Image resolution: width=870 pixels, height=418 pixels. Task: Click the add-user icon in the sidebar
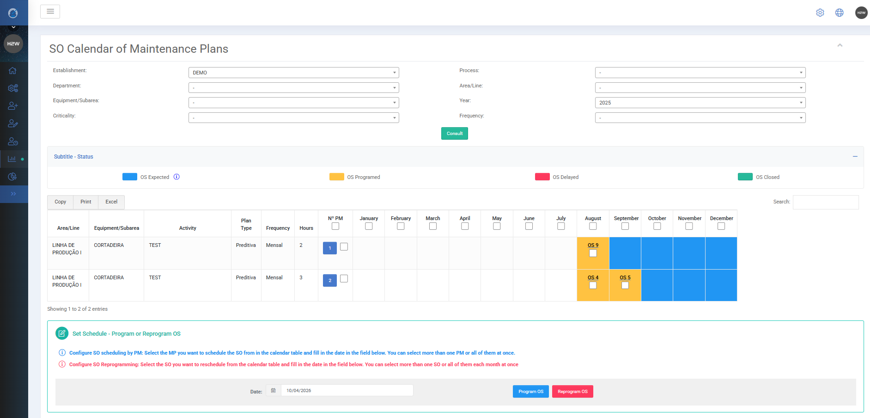point(13,105)
